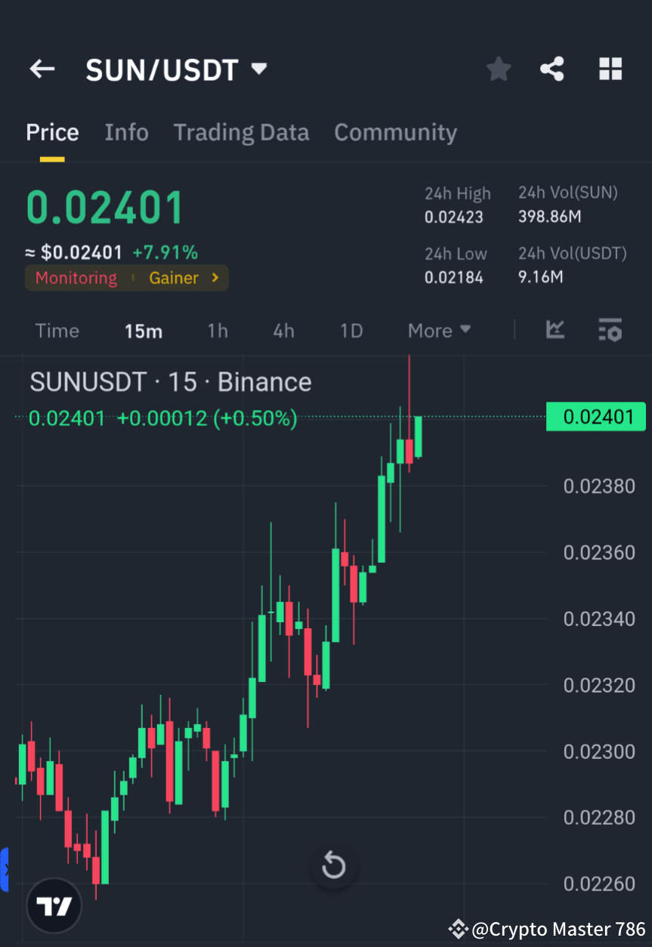This screenshot has height=947, width=652.
Task: Click the back arrow
Action: [x=42, y=69]
